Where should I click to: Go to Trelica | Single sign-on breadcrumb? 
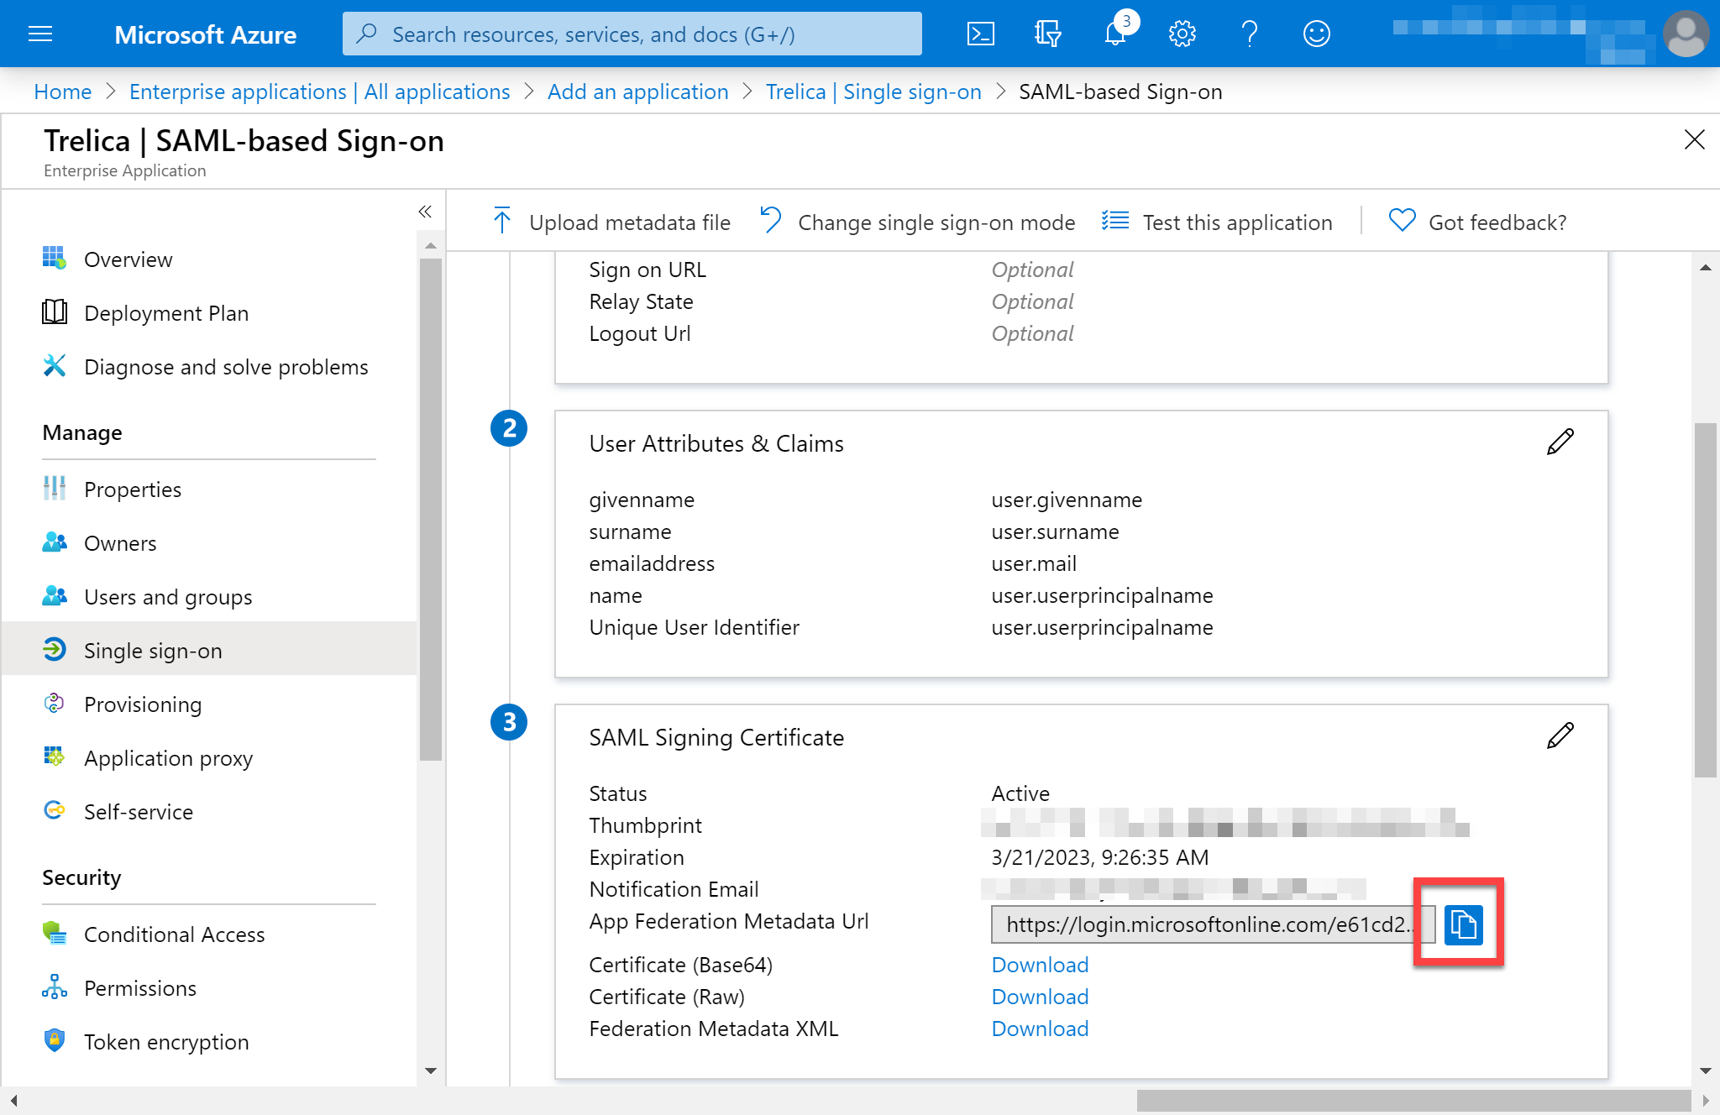pyautogui.click(x=873, y=92)
